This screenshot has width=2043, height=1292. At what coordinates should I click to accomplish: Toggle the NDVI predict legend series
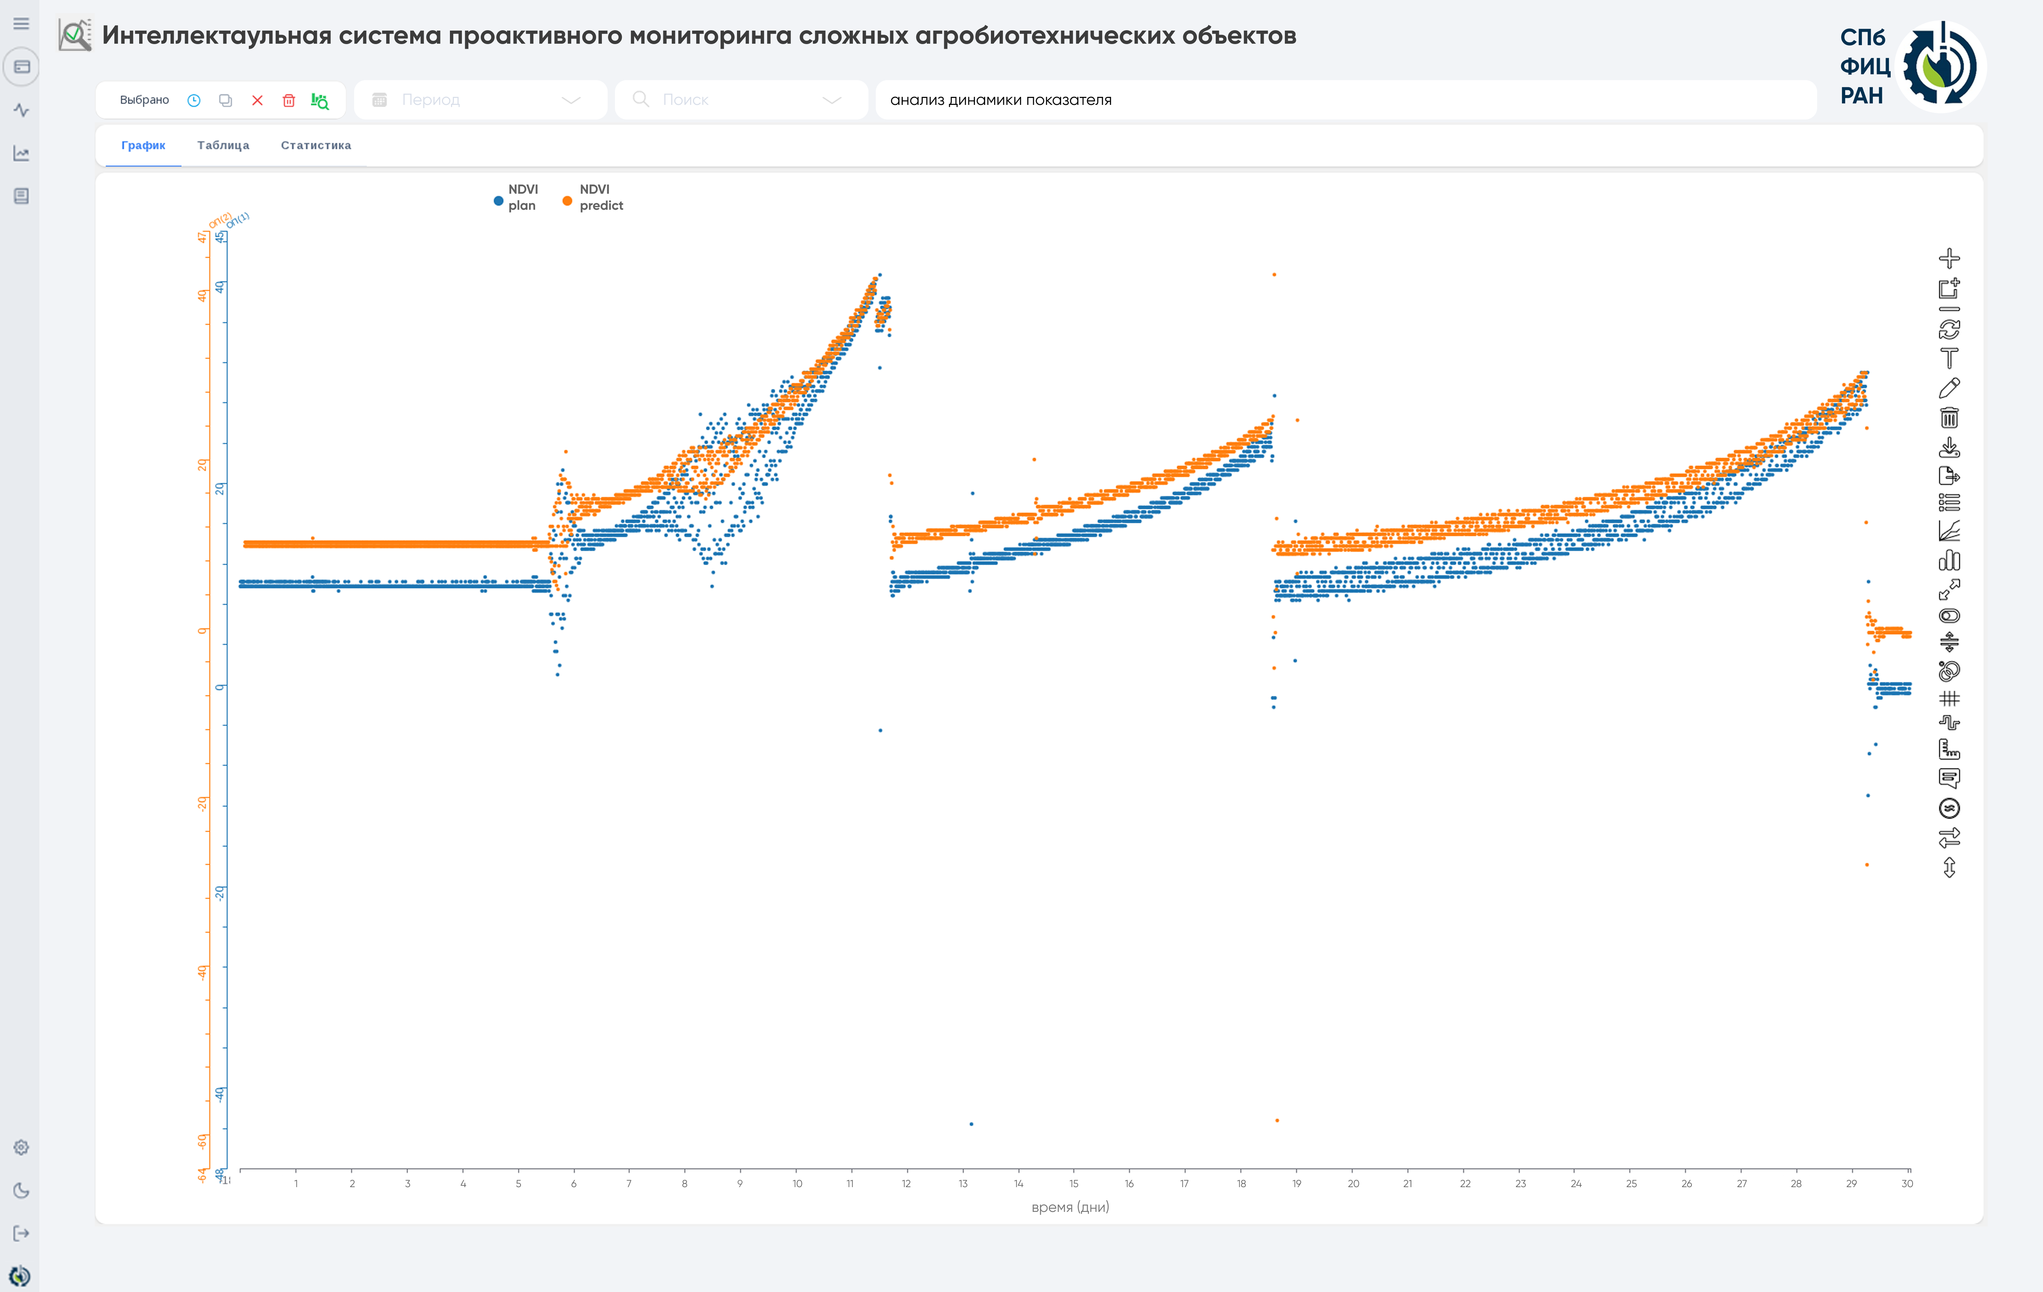[593, 198]
